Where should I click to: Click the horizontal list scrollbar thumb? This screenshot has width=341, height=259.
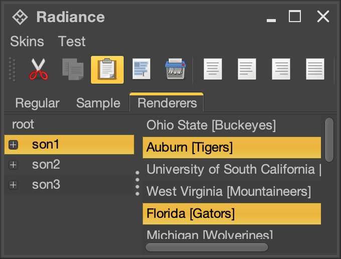pos(207,247)
